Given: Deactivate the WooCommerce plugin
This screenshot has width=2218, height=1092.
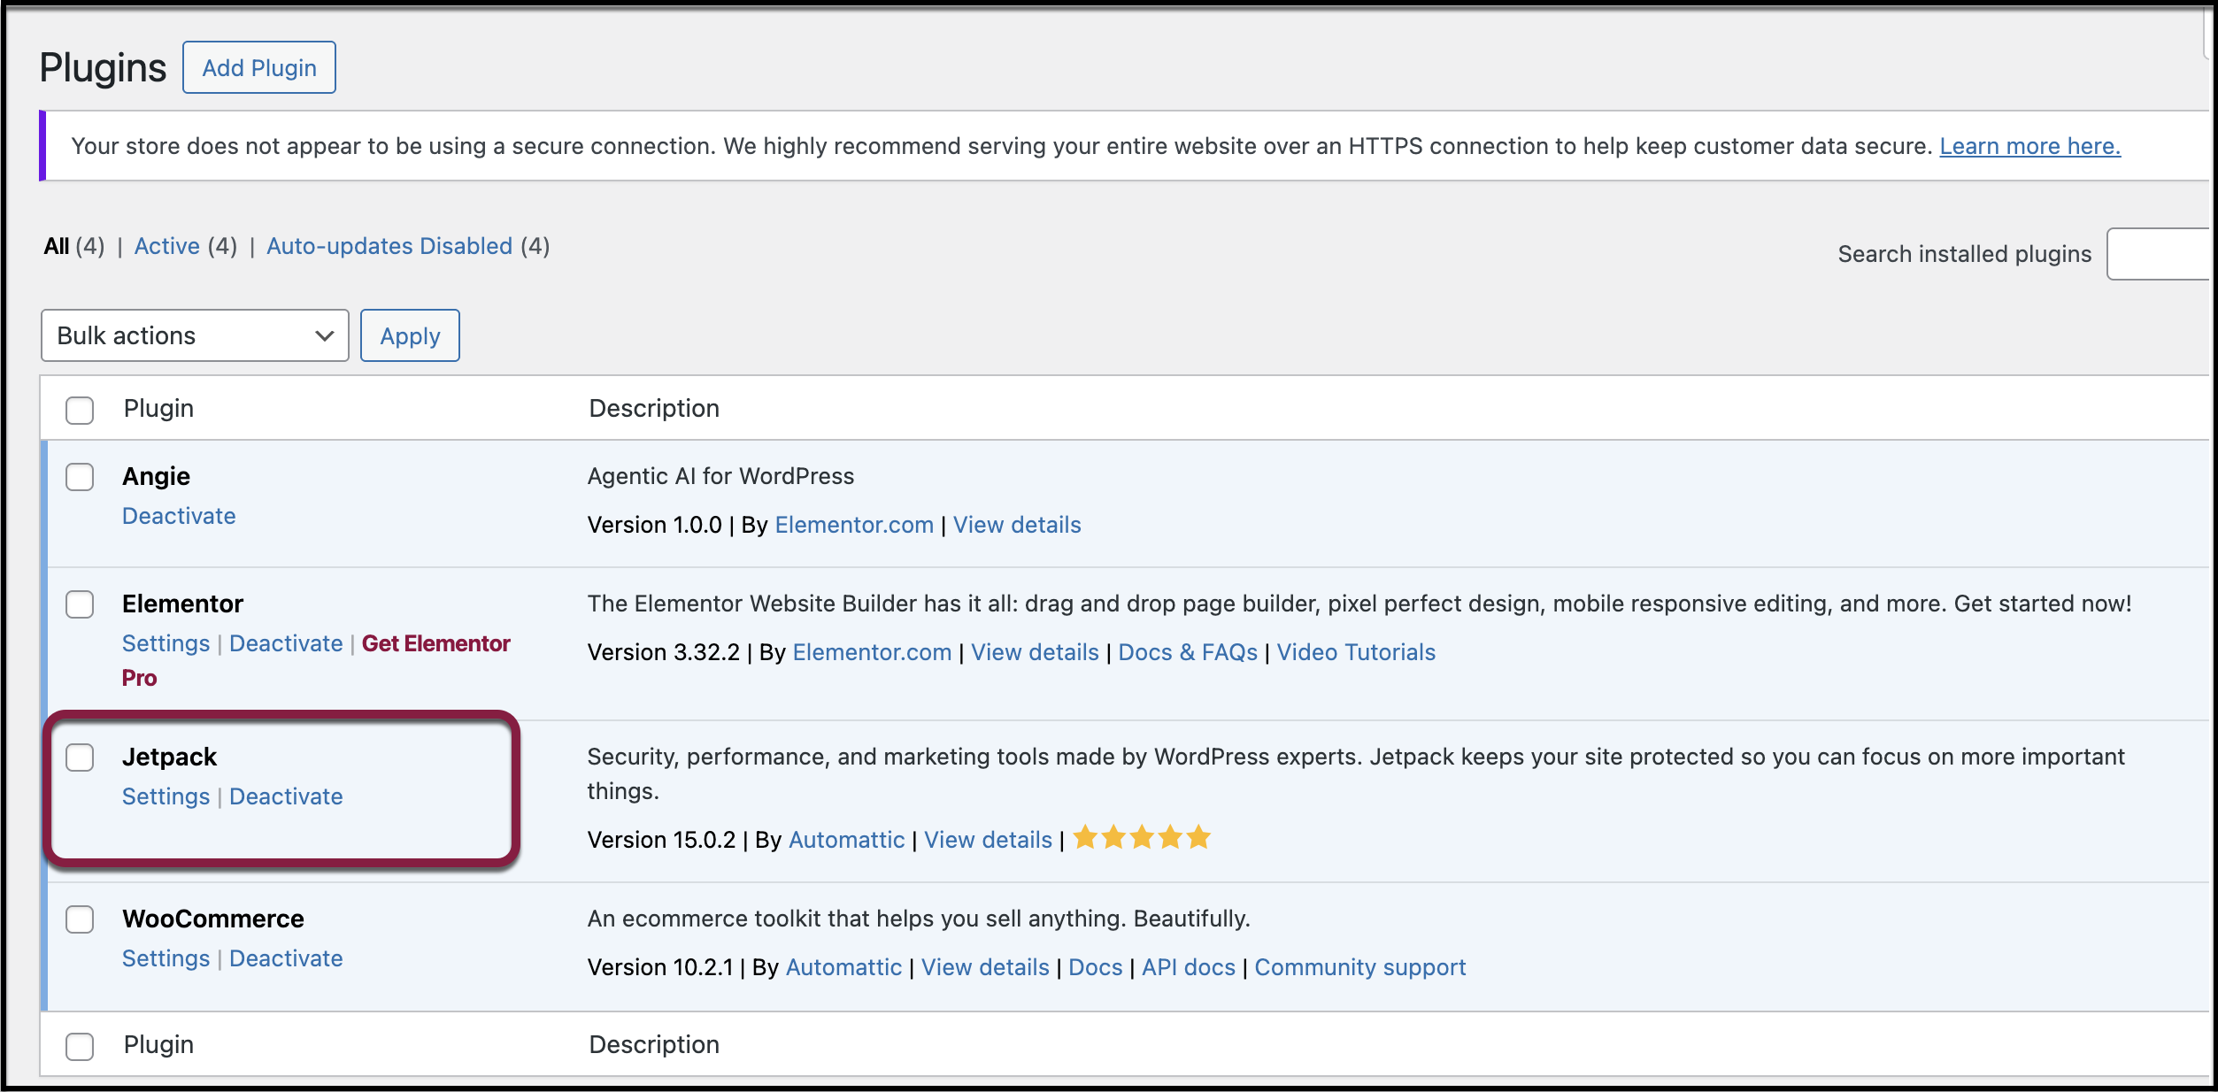Looking at the screenshot, I should point(286,958).
